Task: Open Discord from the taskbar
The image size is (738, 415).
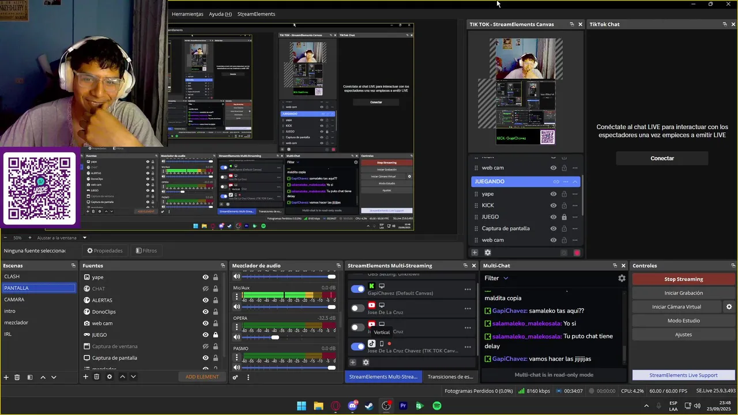Action: [x=352, y=406]
